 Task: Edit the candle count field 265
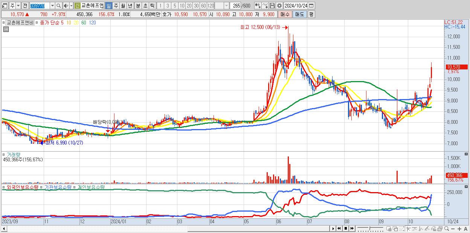[x=236, y=6]
